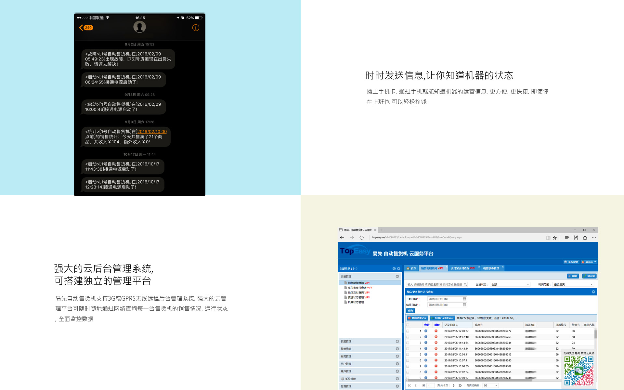Toggle the select-all header checkbox
Image resolution: width=624 pixels, height=390 pixels.
coord(408,325)
